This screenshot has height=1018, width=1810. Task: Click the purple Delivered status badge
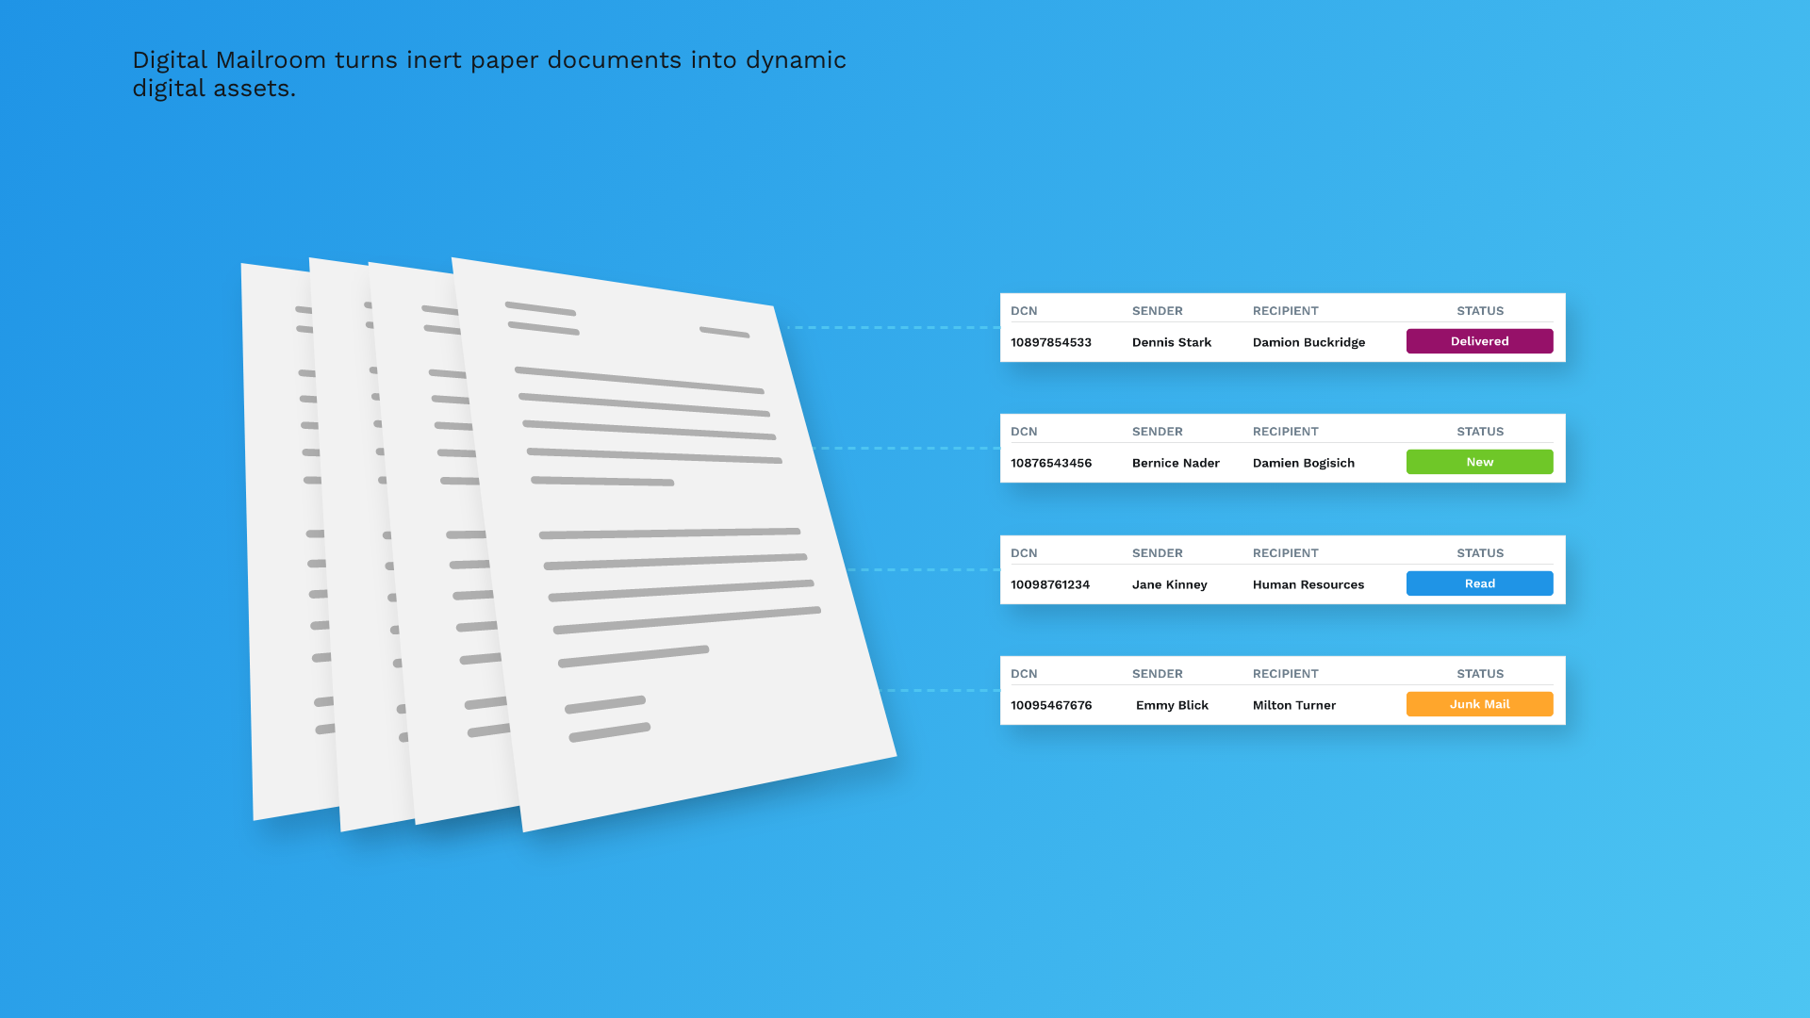click(x=1479, y=341)
